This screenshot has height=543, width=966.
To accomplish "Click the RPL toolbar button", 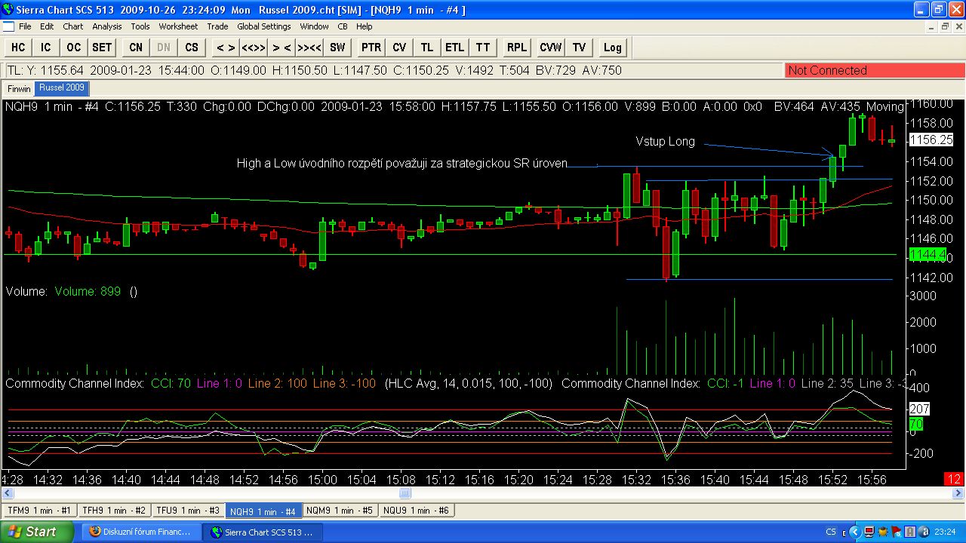I will (x=517, y=48).
